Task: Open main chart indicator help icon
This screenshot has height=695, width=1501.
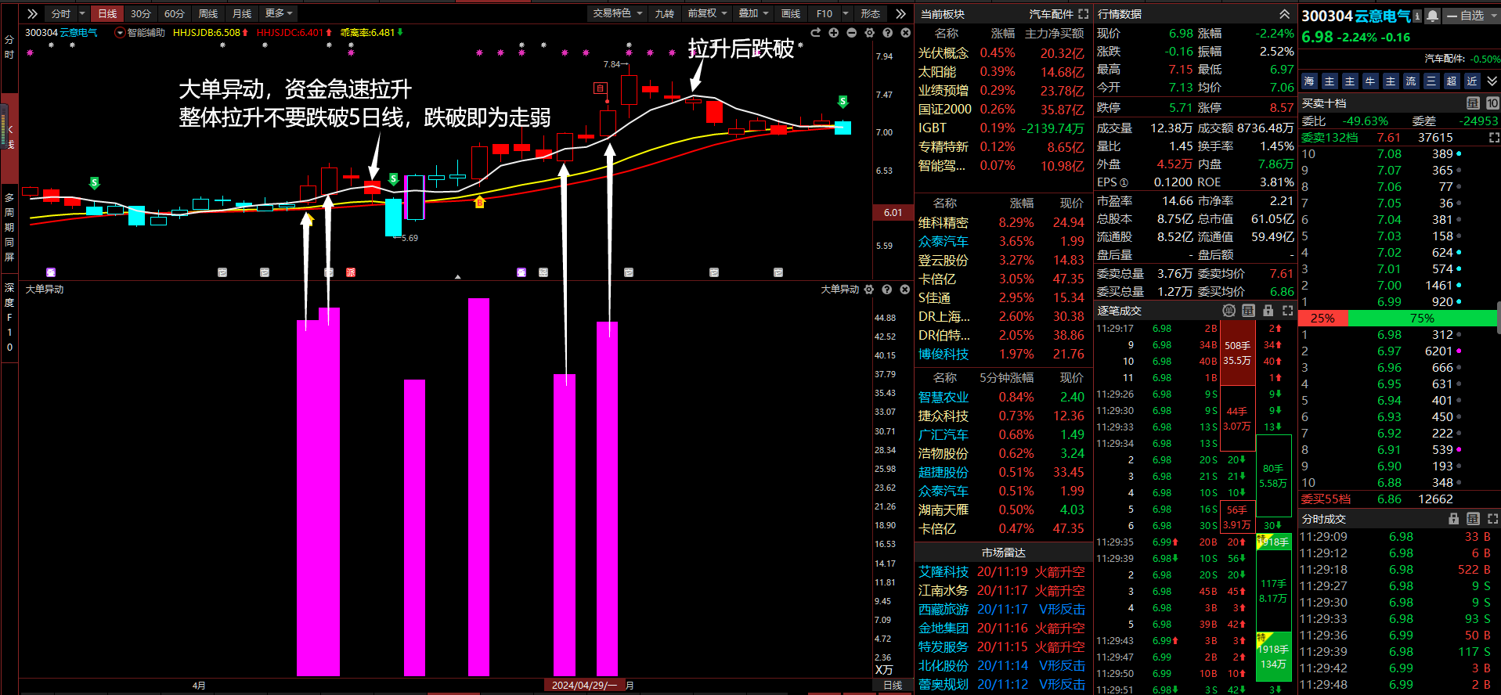Action: pos(888,33)
